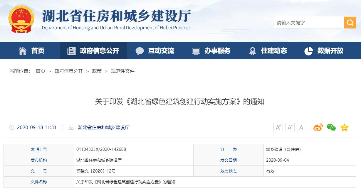
Task: Go to 规范性文件 in the breadcrumb
Action: [123, 71]
